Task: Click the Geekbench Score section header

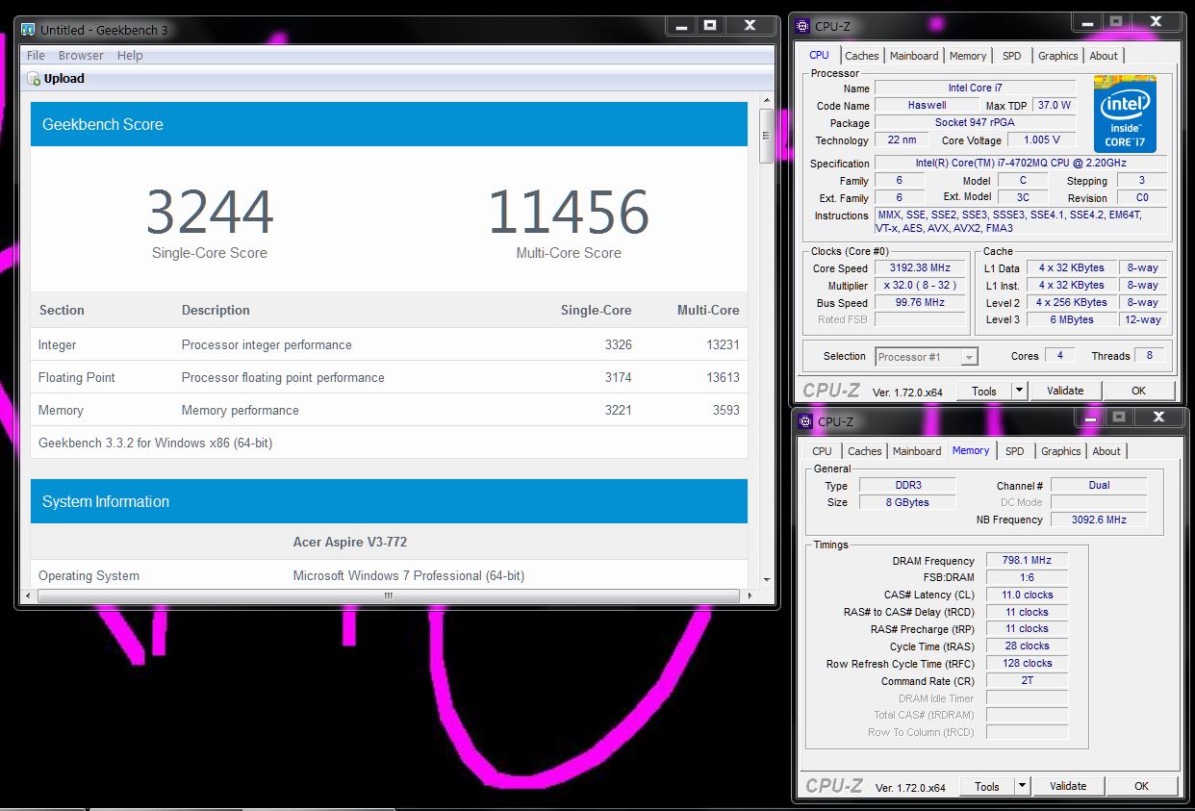Action: (x=389, y=124)
